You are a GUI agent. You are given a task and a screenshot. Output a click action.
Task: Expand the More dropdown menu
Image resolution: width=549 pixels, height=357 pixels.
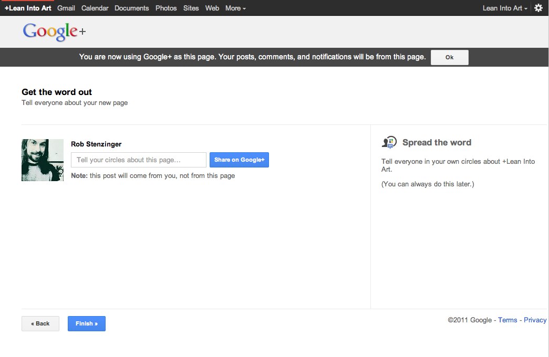click(235, 8)
